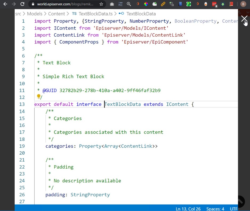
Task: Click the Spaces: 4 indentation setting
Action: pos(215,209)
